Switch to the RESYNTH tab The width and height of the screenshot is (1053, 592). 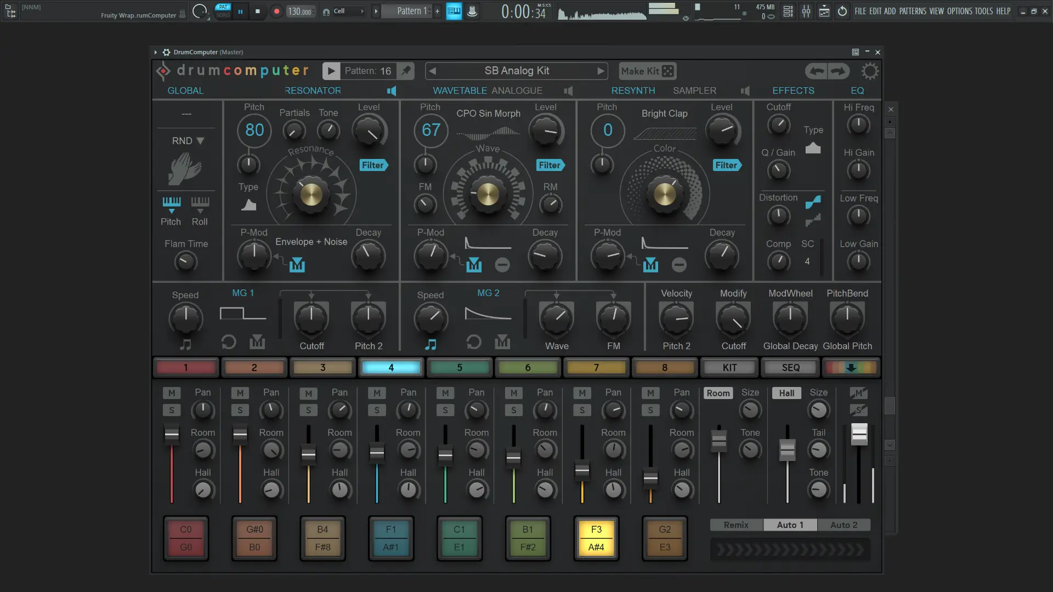pyautogui.click(x=633, y=90)
